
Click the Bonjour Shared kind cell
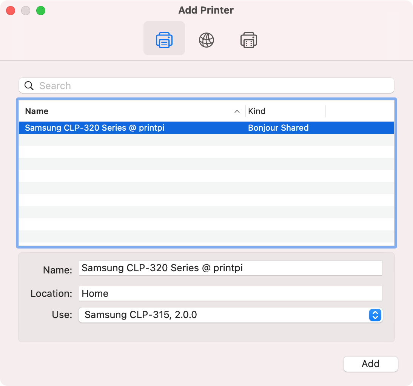[278, 128]
